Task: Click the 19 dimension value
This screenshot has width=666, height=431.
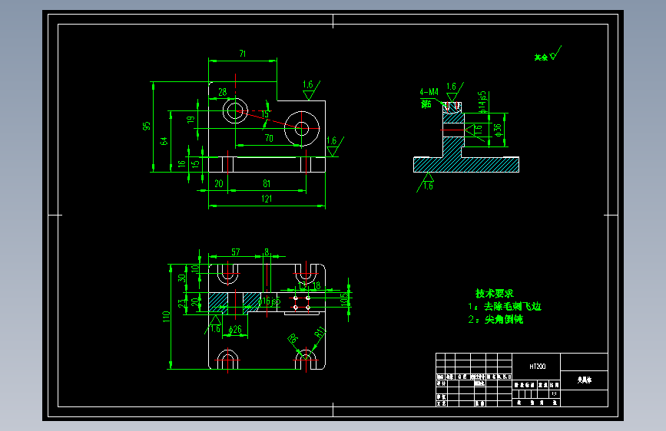Action: [x=191, y=120]
